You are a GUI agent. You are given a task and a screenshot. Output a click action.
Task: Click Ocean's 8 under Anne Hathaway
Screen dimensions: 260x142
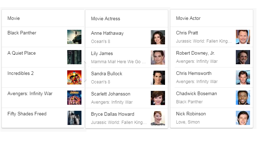click(101, 42)
